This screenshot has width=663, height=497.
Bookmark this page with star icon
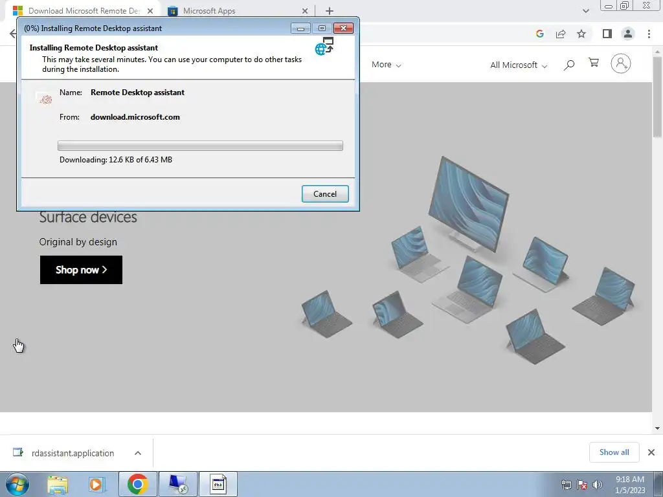tap(581, 34)
